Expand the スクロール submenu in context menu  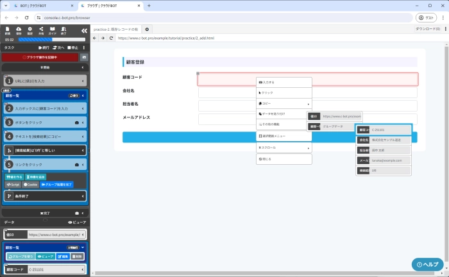click(x=284, y=148)
